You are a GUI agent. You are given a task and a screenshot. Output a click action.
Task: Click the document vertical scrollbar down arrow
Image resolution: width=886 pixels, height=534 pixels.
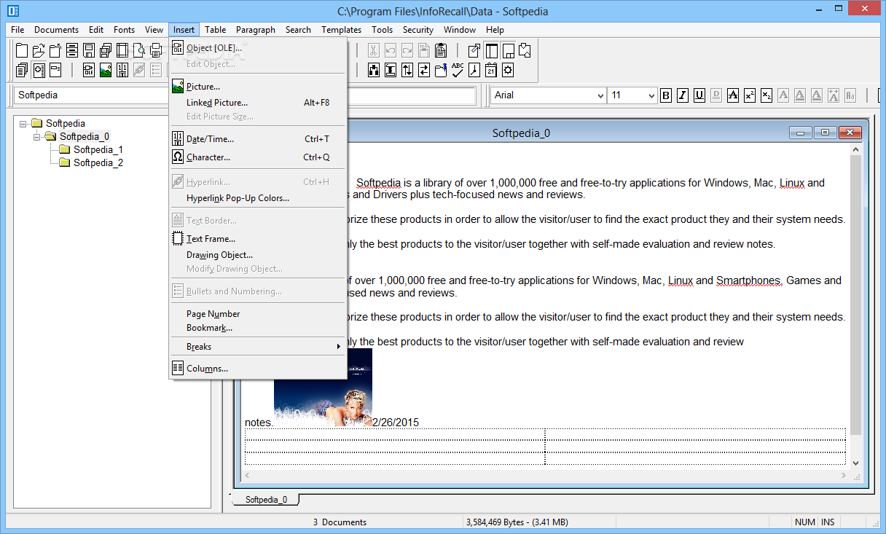855,463
